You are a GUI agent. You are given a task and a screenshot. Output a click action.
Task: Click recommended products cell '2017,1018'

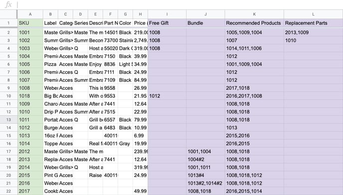tap(254, 88)
